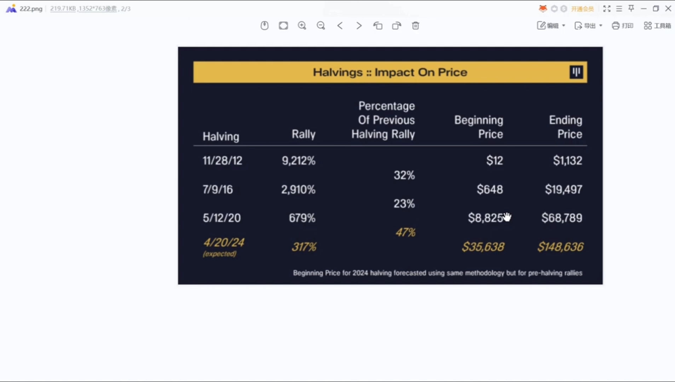Delete the current image with trash icon
The width and height of the screenshot is (675, 382).
(x=416, y=25)
